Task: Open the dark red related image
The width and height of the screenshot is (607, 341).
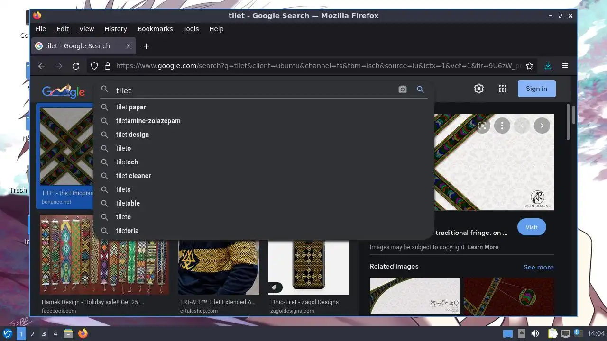Action: tap(509, 296)
